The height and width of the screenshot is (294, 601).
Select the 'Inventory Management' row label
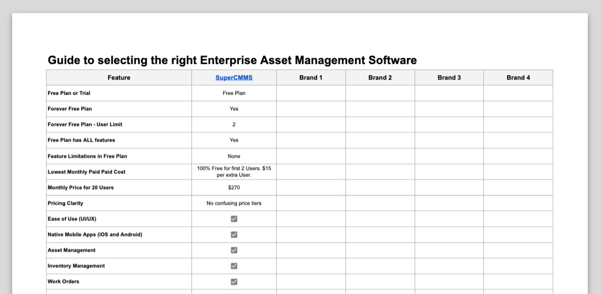[76, 266]
